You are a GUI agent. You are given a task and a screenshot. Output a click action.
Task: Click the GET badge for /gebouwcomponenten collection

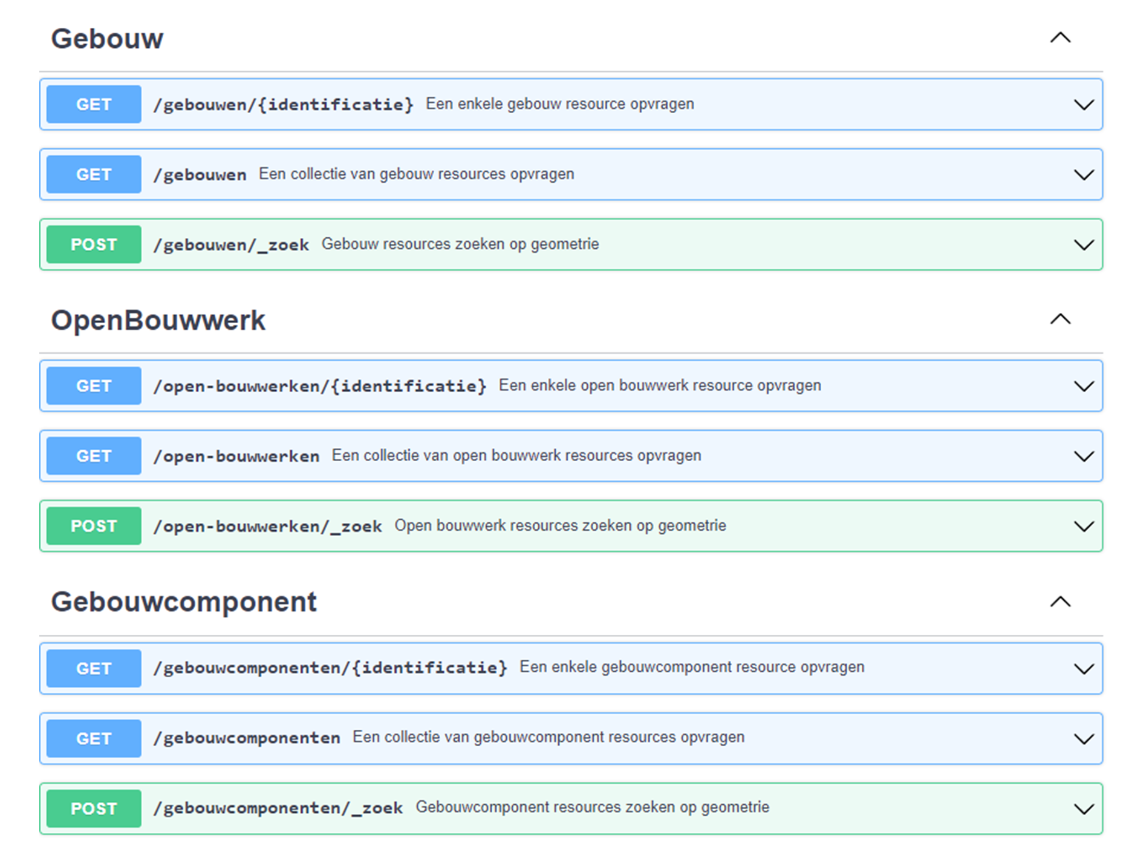click(93, 738)
